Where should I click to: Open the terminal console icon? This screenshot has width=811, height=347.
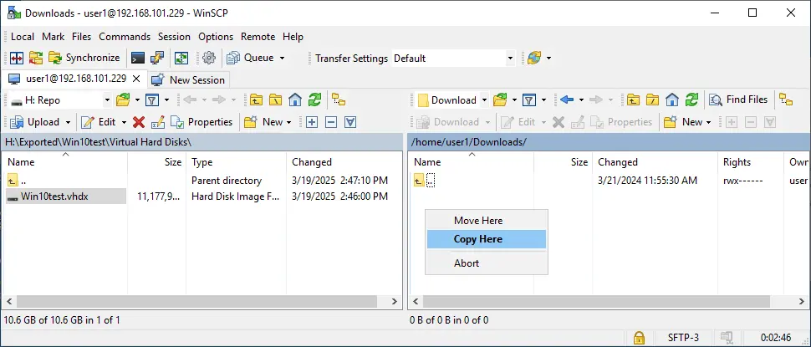coord(138,58)
